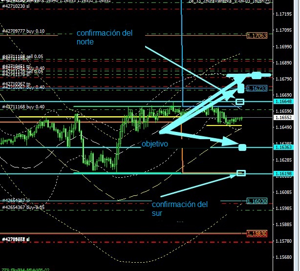
Task: Select order #42654367 buy 0.05 label
Action: [x=23, y=207]
